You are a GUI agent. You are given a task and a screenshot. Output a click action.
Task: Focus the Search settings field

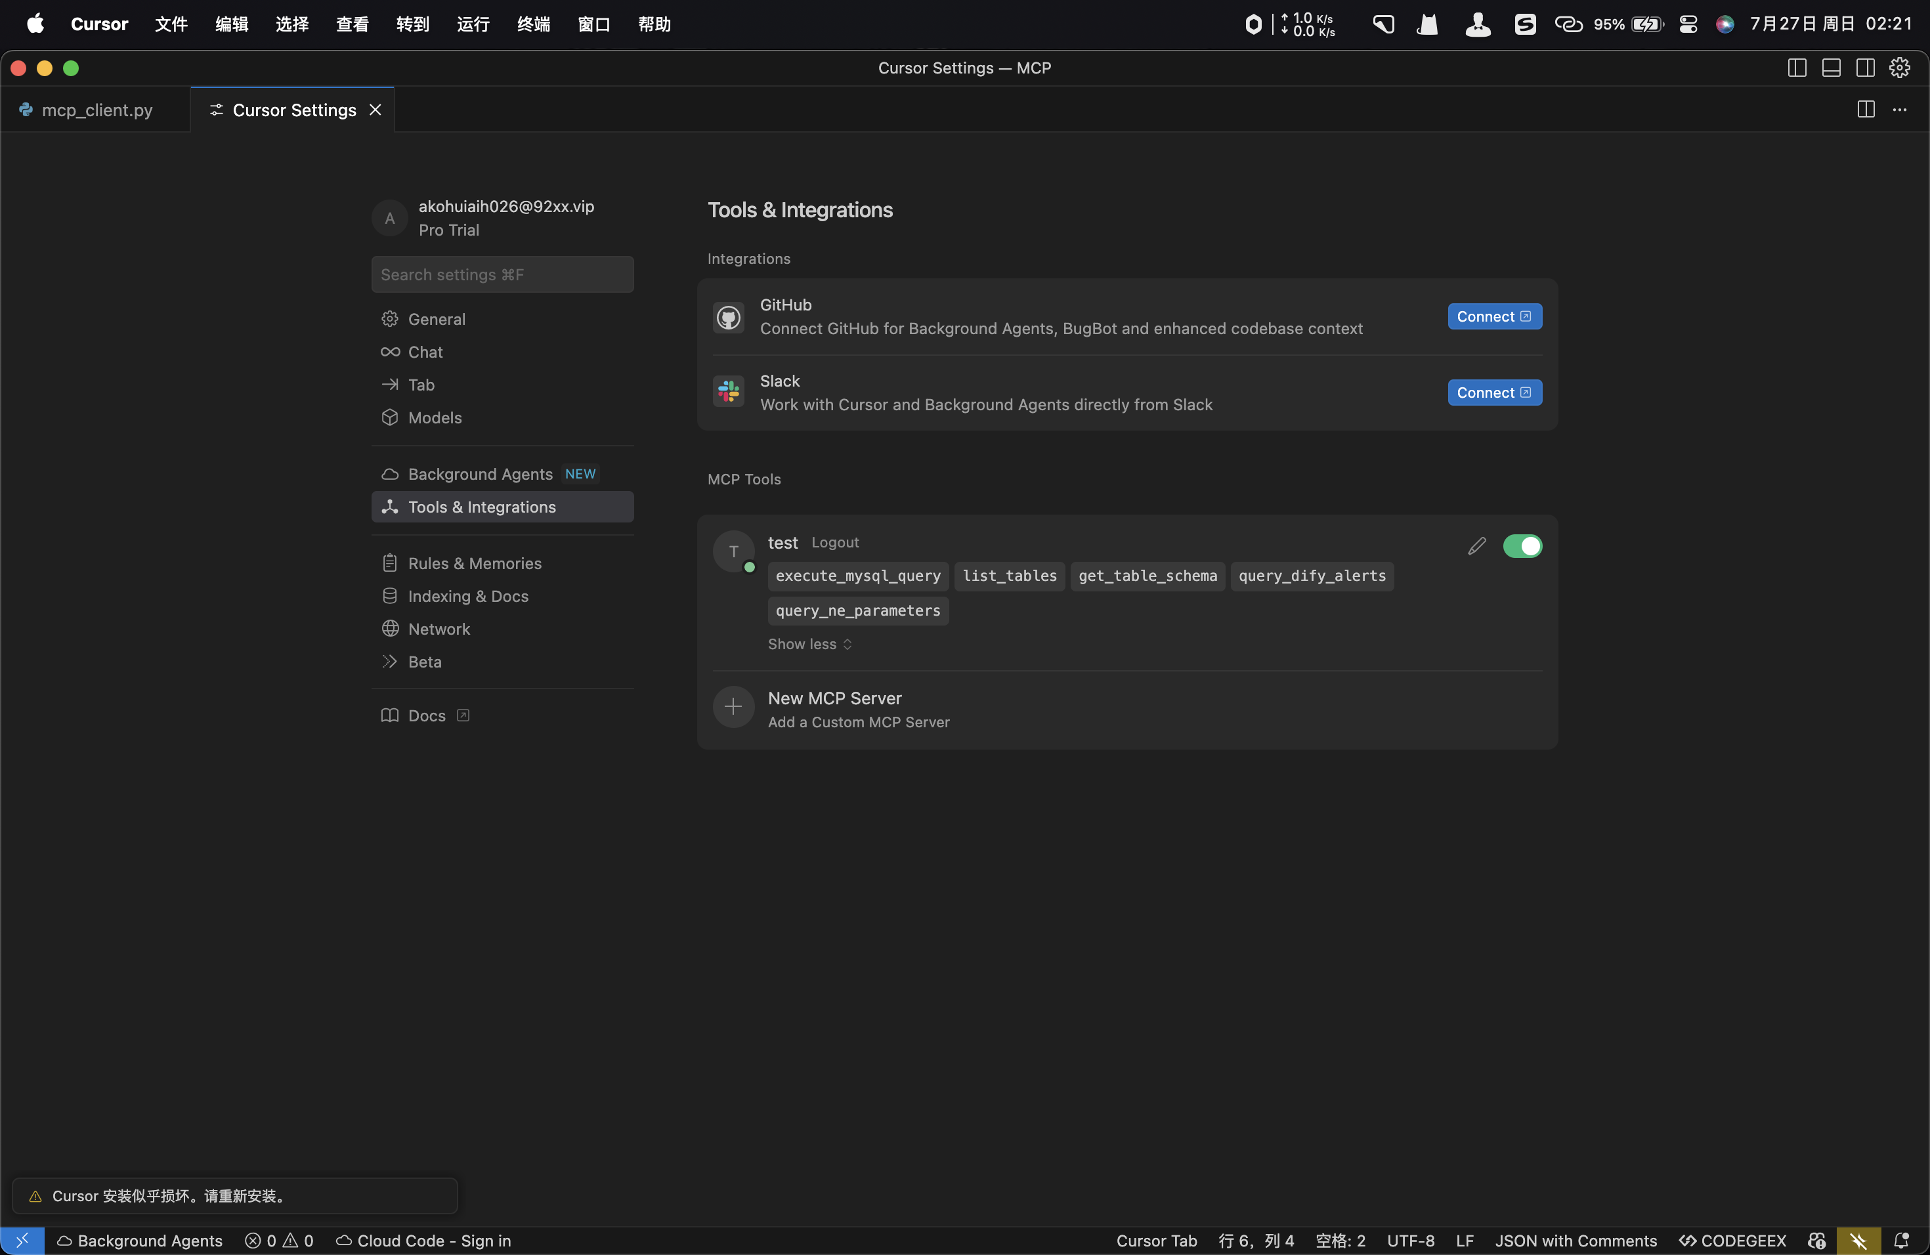502,275
